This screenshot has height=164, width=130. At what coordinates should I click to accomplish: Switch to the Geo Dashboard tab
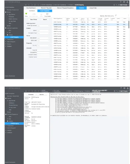31,8
